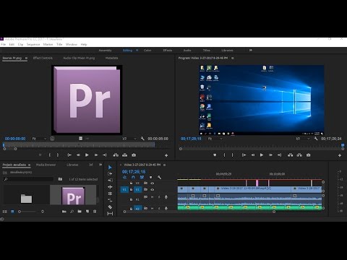Click the trash icon in the Project panel
The height and width of the screenshot is (260, 347).
[x=95, y=212]
